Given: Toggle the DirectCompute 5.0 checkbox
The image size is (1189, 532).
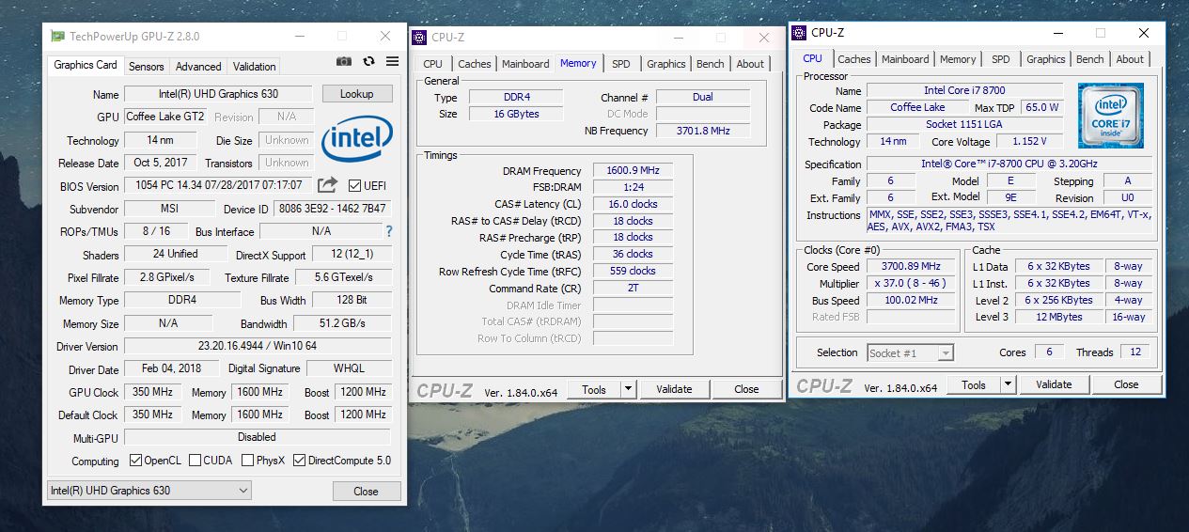Looking at the screenshot, I should (x=300, y=461).
